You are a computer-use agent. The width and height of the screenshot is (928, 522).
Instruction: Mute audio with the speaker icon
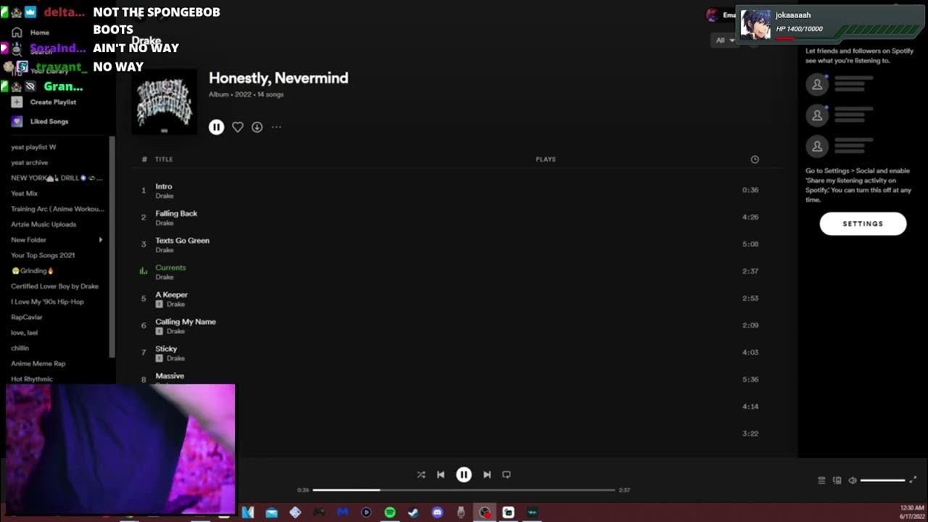853,480
